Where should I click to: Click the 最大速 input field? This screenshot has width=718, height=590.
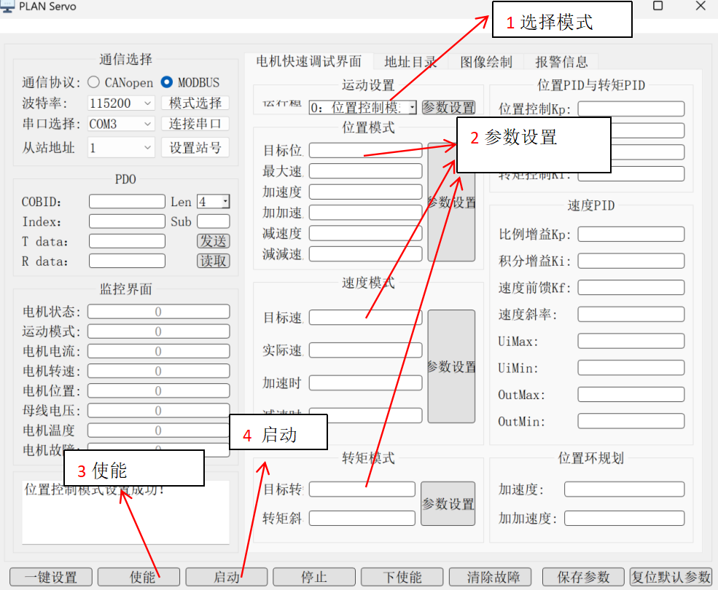(365, 170)
